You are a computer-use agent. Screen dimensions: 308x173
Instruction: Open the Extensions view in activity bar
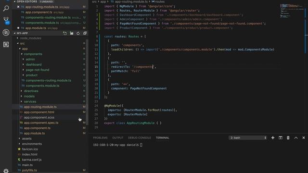click(x=6, y=45)
